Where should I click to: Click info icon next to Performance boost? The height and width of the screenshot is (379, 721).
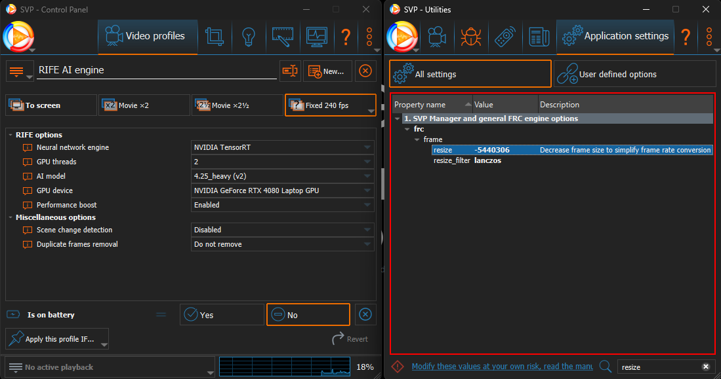click(28, 205)
